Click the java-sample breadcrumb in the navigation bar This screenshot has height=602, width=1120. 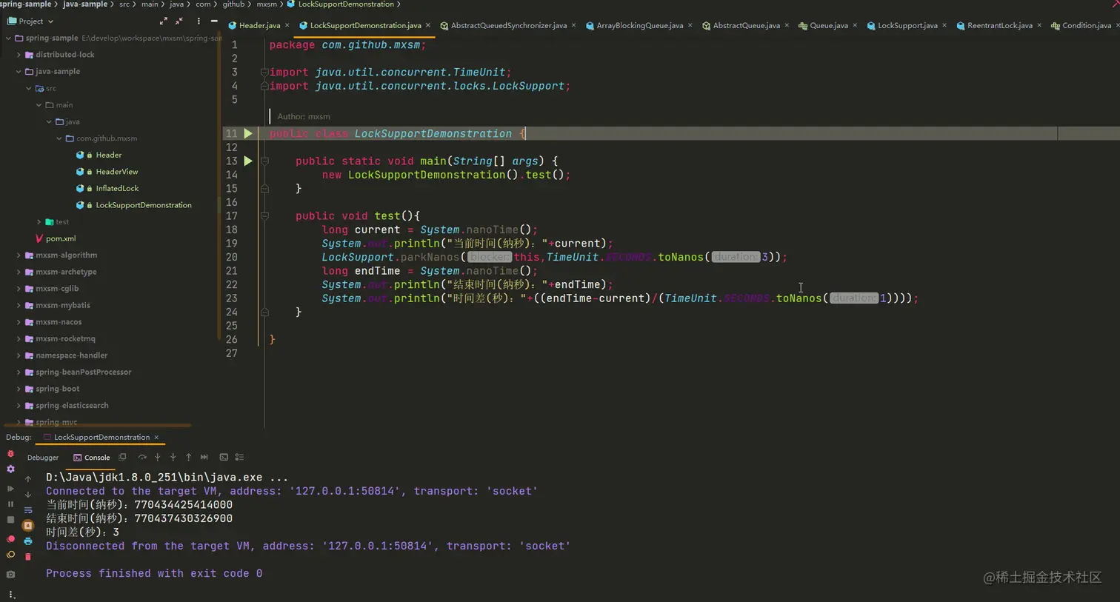click(x=85, y=4)
